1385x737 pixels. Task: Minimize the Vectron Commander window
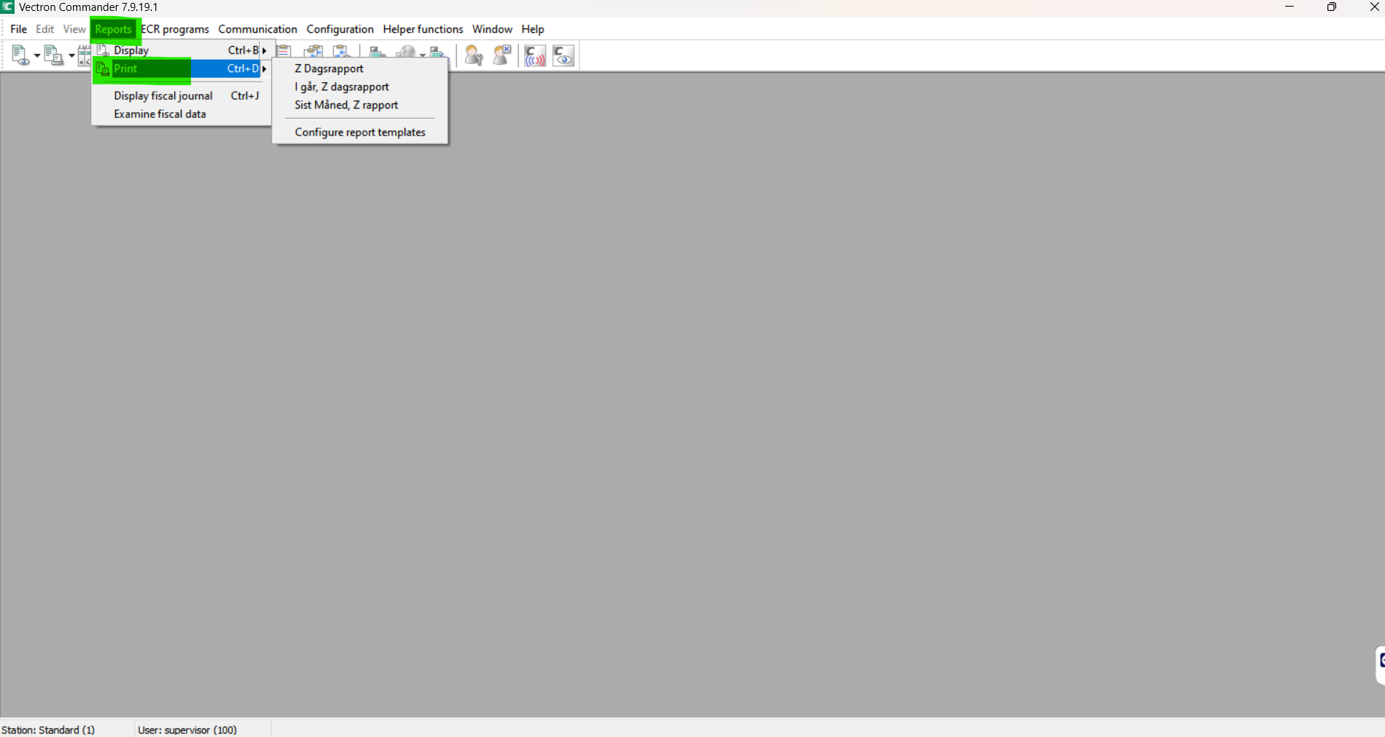[x=1290, y=7]
